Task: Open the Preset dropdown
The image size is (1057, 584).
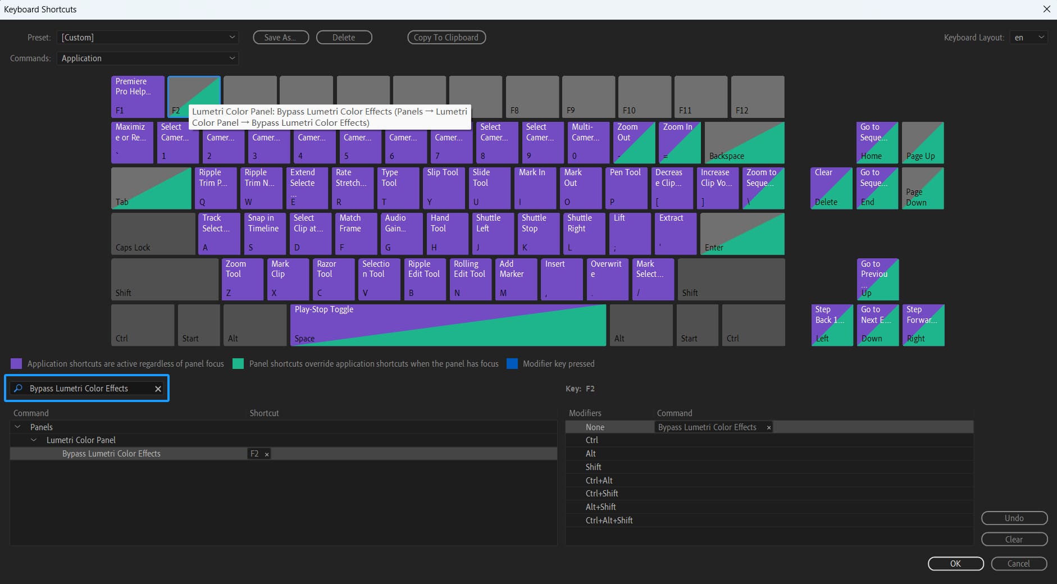Action: 147,37
